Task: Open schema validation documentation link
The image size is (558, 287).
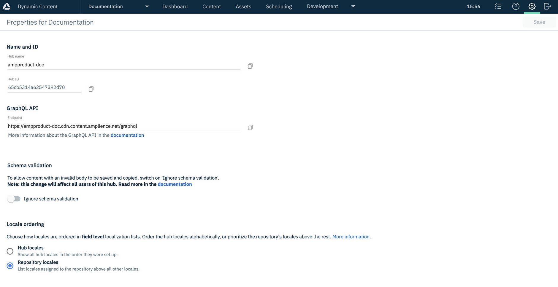Action: pyautogui.click(x=175, y=184)
